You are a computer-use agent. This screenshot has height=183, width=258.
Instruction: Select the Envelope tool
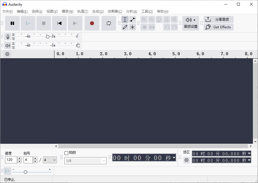132,19
